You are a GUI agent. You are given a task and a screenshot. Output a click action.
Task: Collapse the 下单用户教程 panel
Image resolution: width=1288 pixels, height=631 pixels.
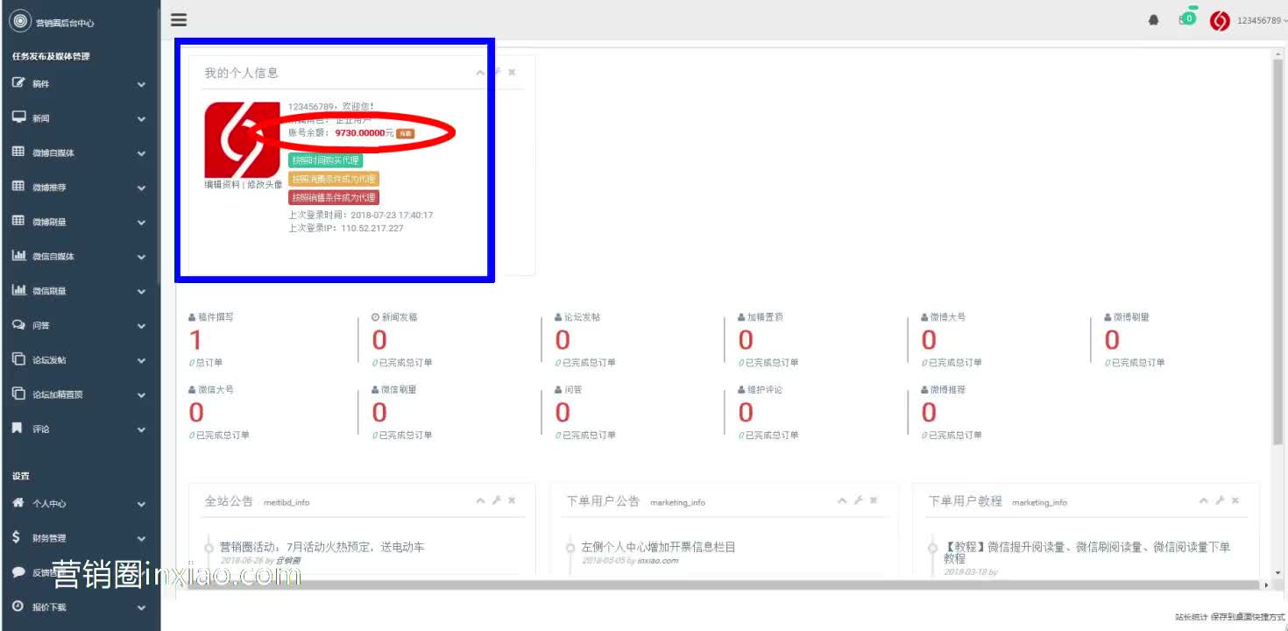coord(1203,500)
